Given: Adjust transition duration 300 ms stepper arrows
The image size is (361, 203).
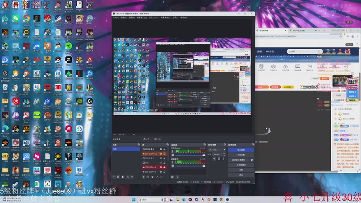Looking at the screenshot, I should coord(224,154).
